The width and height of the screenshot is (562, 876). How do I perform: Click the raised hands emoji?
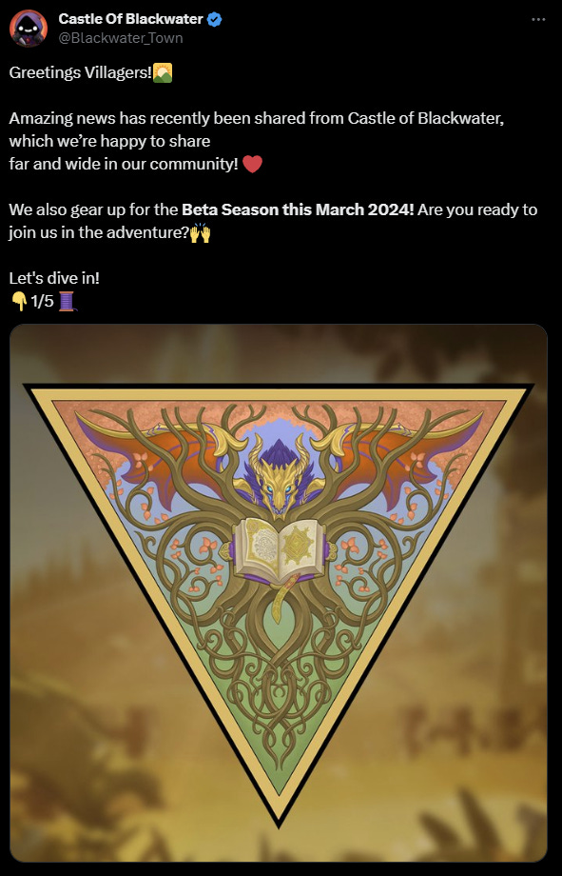point(201,232)
